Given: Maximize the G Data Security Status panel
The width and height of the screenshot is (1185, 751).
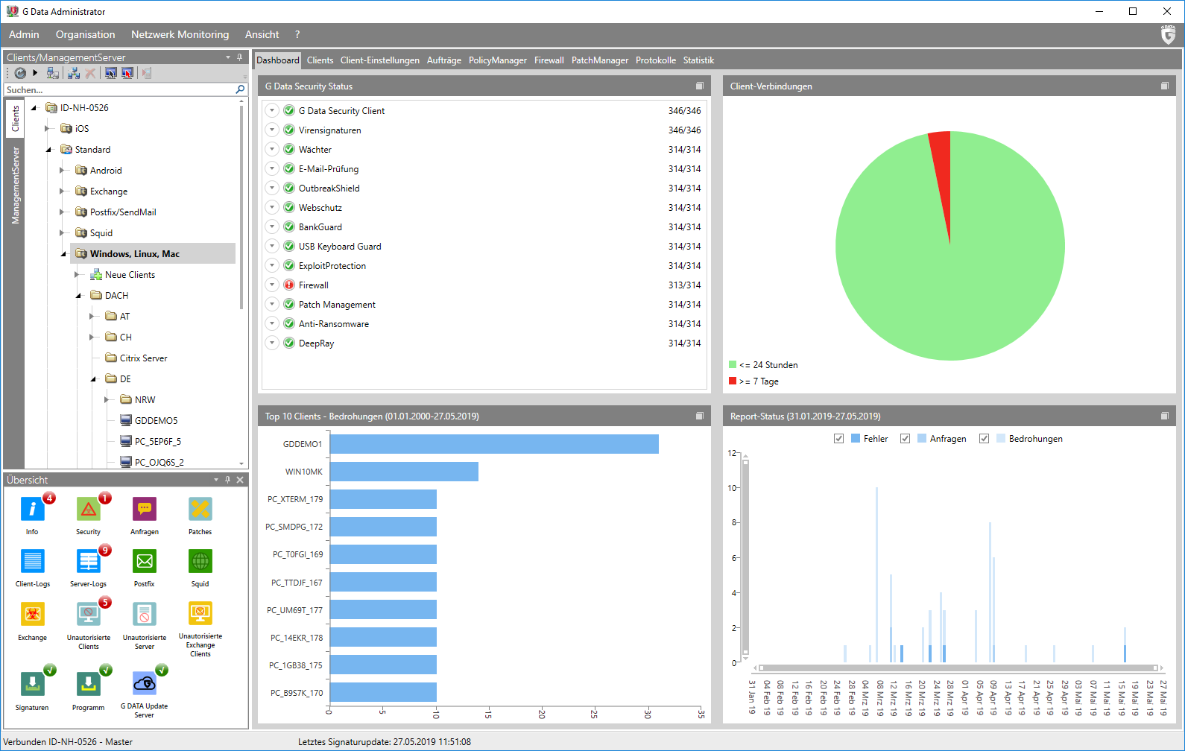Looking at the screenshot, I should tap(700, 86).
